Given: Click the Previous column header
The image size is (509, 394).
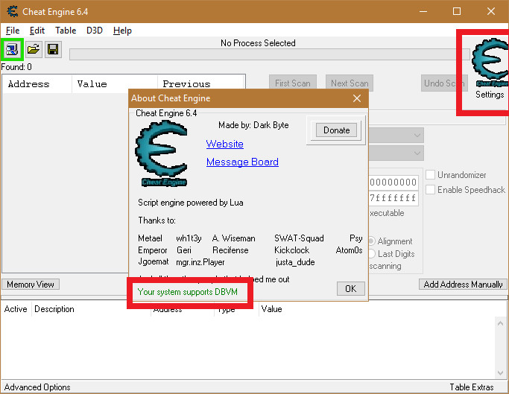Looking at the screenshot, I should [x=201, y=84].
